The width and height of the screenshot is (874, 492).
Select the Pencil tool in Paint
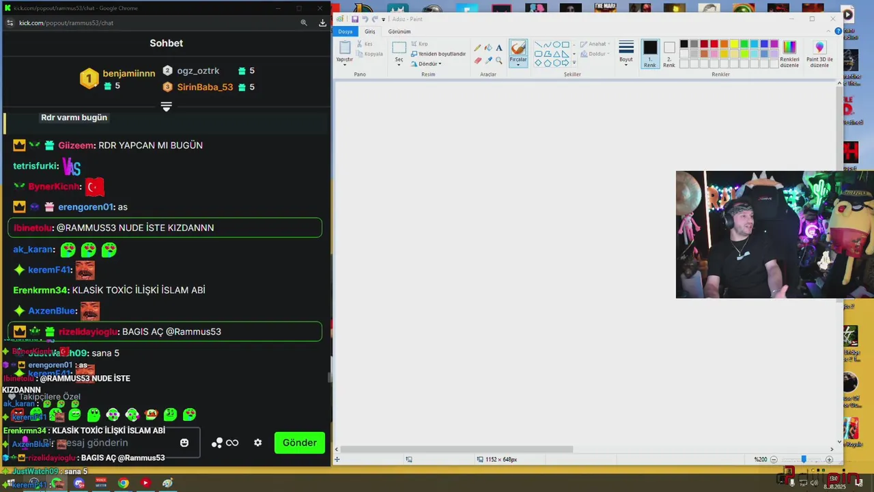[x=477, y=48]
